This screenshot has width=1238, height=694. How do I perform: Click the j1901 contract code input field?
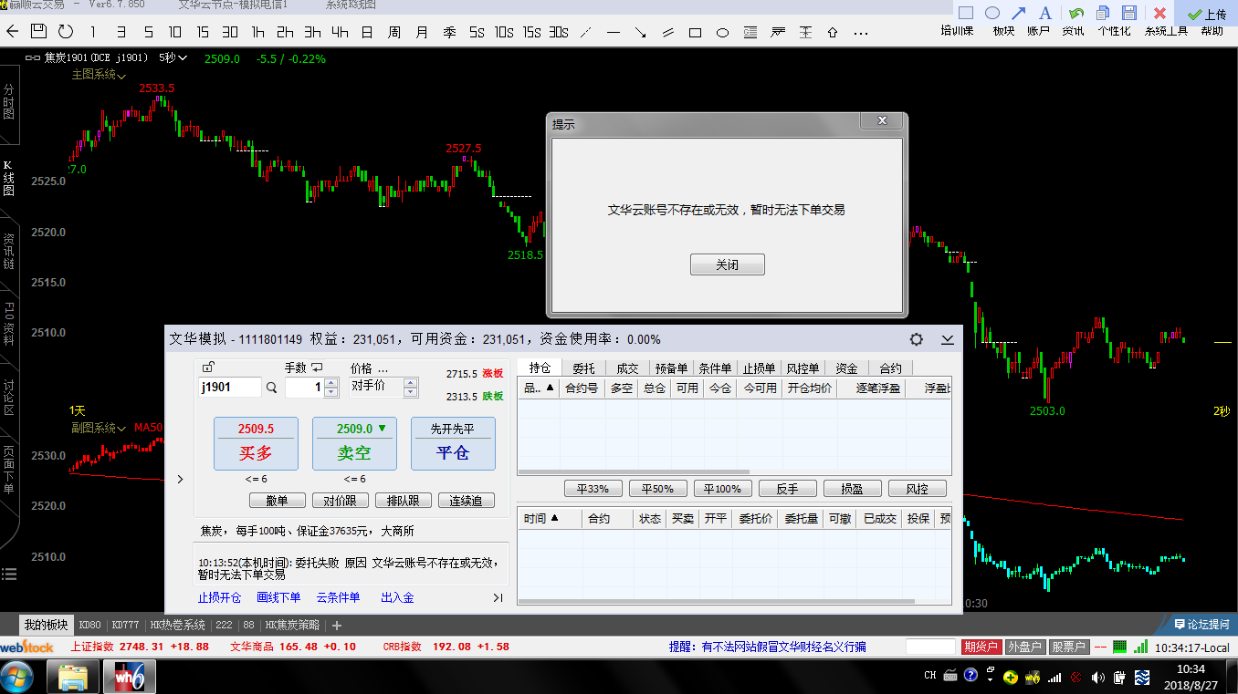[229, 388]
